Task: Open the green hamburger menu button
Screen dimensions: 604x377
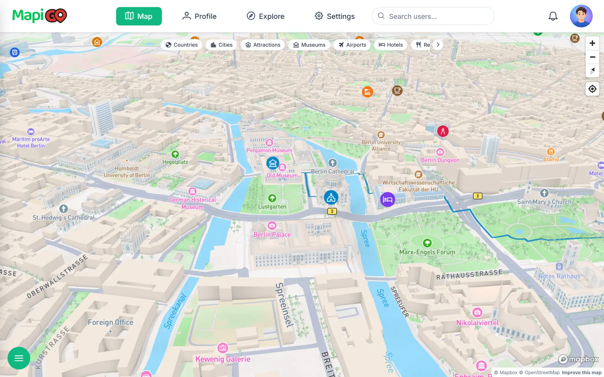Action: 19,358
